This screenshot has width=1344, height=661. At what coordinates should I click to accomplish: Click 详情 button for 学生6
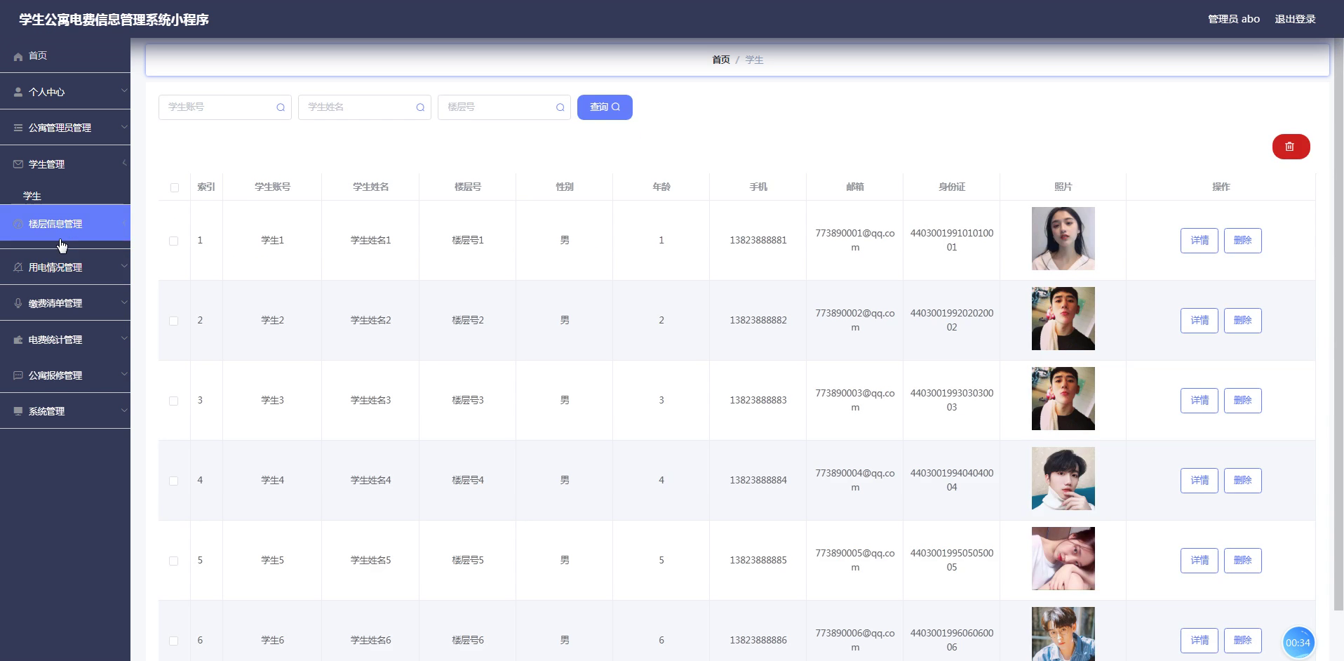click(1199, 641)
